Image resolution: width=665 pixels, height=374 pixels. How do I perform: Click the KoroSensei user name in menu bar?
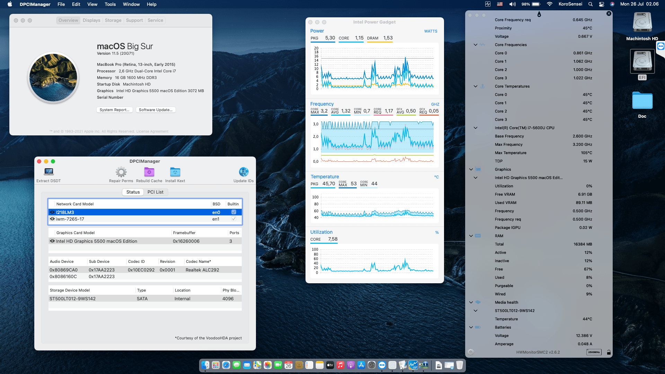coord(570,4)
